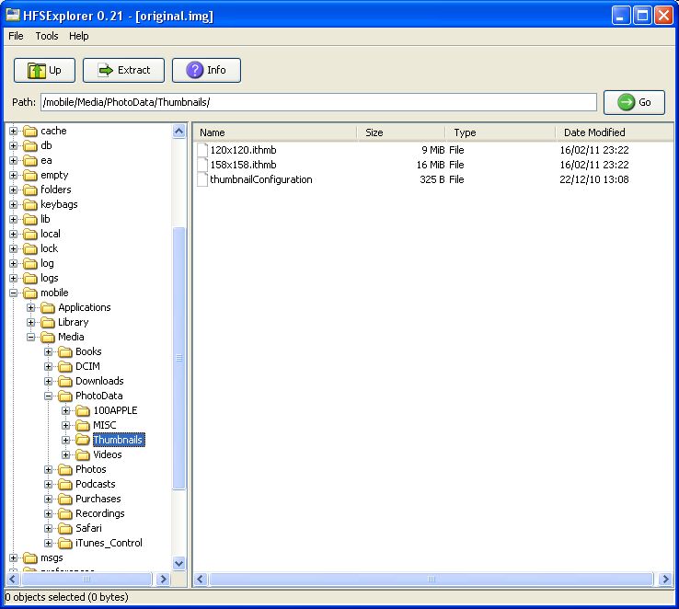Collapse the Media folder node
The width and height of the screenshot is (679, 609).
(x=30, y=338)
